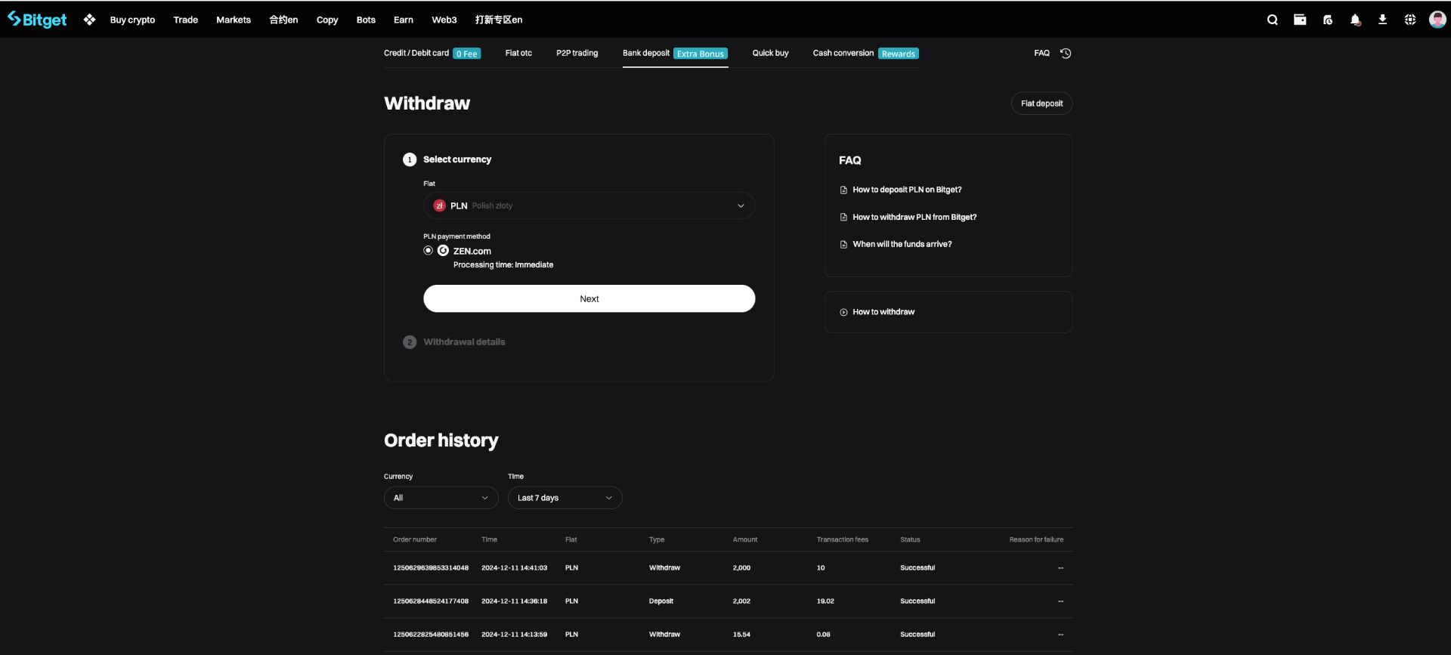The width and height of the screenshot is (1451, 655).
Task: Open the How to withdraw PLN from Bitget link
Action: tap(914, 217)
